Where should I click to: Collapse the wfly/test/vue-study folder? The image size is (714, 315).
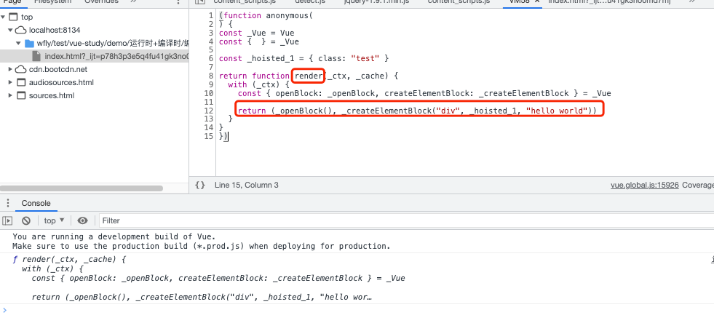tap(18, 43)
